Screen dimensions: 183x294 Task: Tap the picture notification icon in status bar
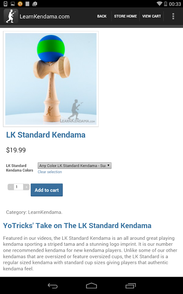pos(13,4)
